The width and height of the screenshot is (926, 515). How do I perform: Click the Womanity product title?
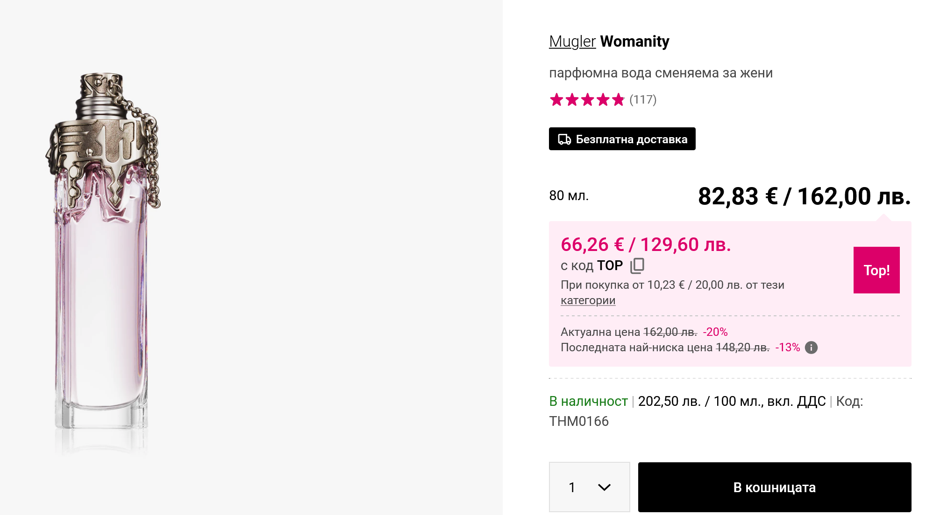click(x=634, y=42)
